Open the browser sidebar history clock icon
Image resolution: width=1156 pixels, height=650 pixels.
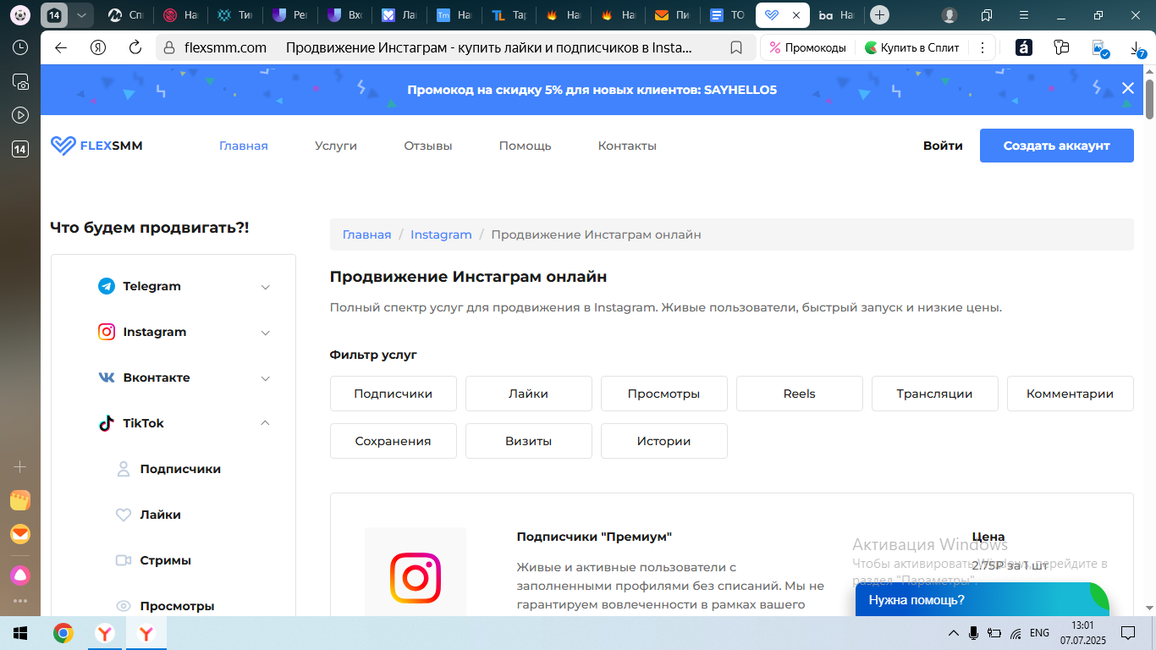(20, 47)
